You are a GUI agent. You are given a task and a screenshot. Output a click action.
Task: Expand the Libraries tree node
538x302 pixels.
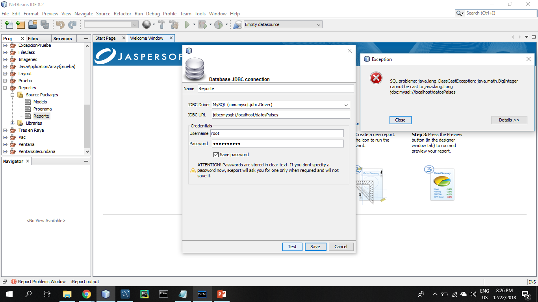click(13, 123)
